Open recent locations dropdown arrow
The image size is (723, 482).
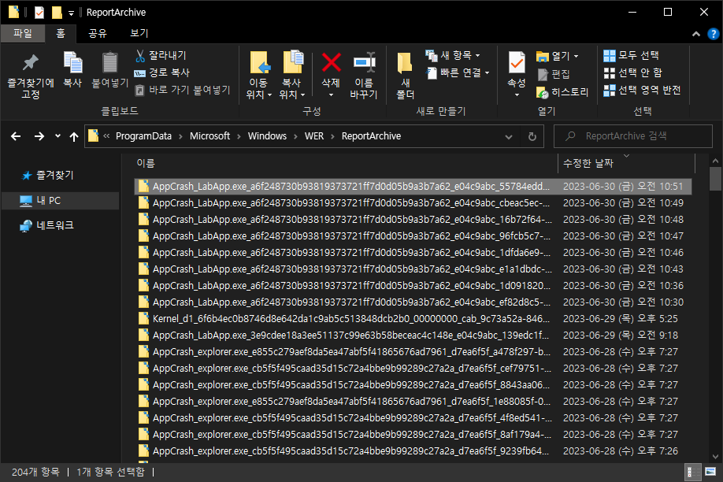coord(57,136)
